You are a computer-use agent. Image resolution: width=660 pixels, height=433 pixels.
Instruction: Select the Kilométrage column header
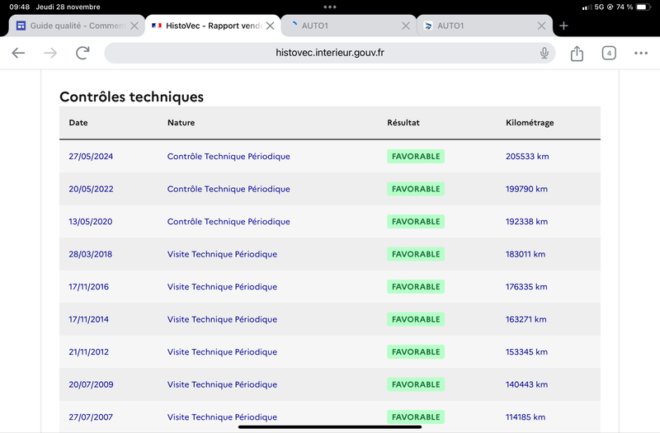pos(530,123)
